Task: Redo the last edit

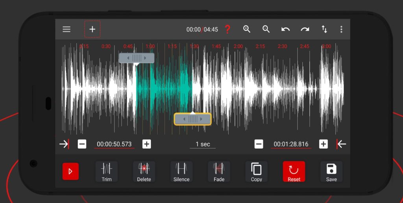Action: [x=305, y=29]
